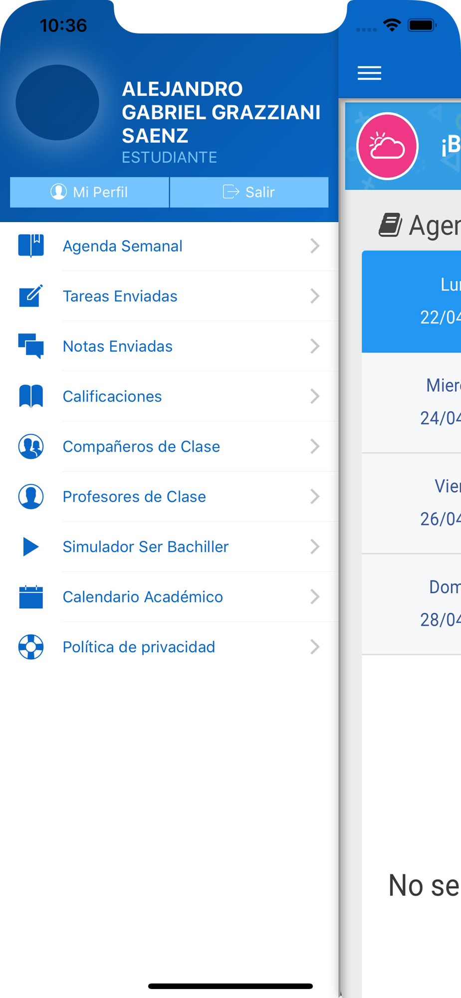Tap the Tareas Enviadas pencil icon

31,296
